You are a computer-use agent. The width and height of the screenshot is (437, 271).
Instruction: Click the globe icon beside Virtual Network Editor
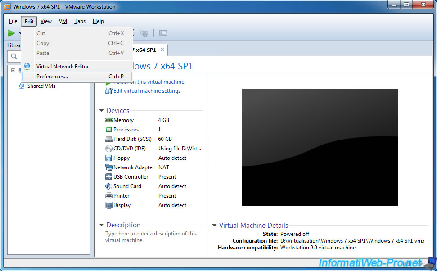[27, 66]
